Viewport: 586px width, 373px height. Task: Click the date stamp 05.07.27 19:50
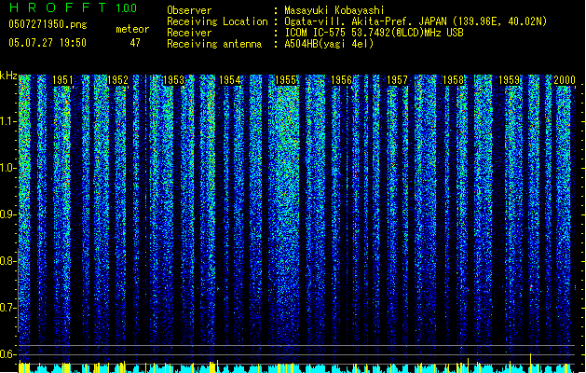click(x=48, y=43)
